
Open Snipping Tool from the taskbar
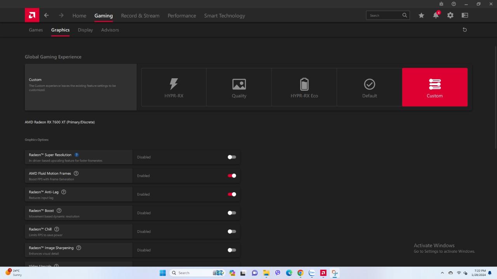coord(335,273)
